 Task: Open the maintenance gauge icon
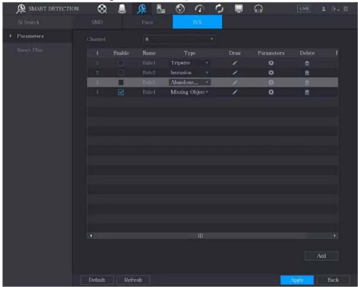pyautogui.click(x=200, y=9)
